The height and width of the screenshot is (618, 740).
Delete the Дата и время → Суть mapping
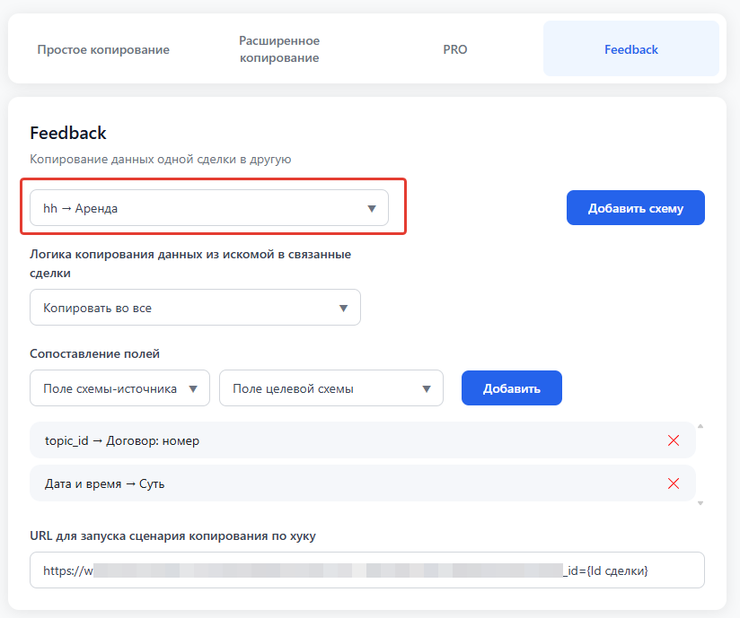[x=674, y=483]
